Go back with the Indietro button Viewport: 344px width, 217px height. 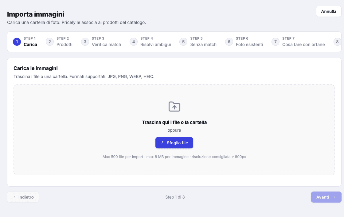23,197
